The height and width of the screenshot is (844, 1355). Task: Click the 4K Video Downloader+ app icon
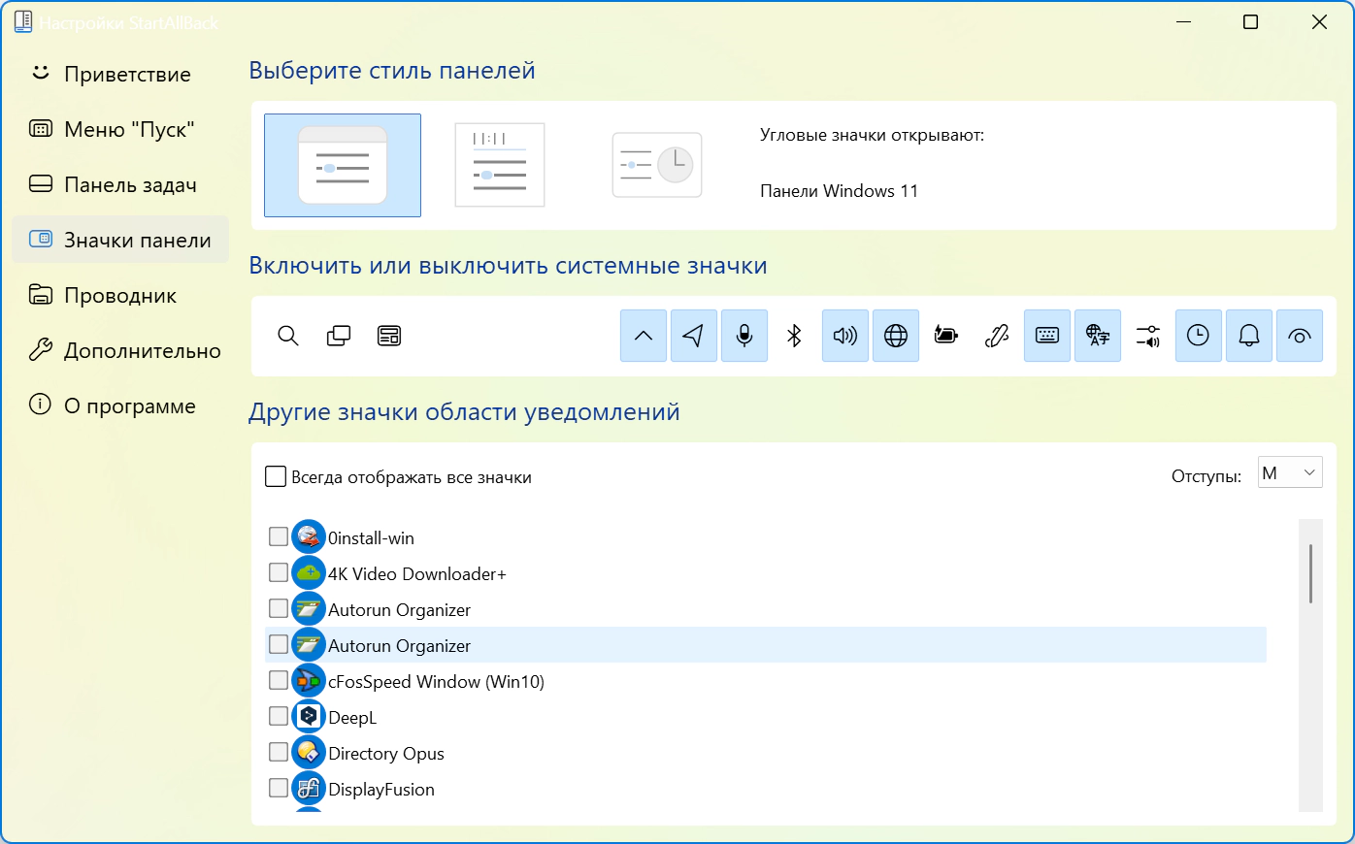pyautogui.click(x=309, y=572)
